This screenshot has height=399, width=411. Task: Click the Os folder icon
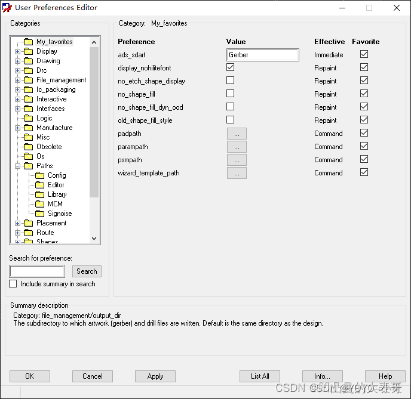click(x=28, y=156)
